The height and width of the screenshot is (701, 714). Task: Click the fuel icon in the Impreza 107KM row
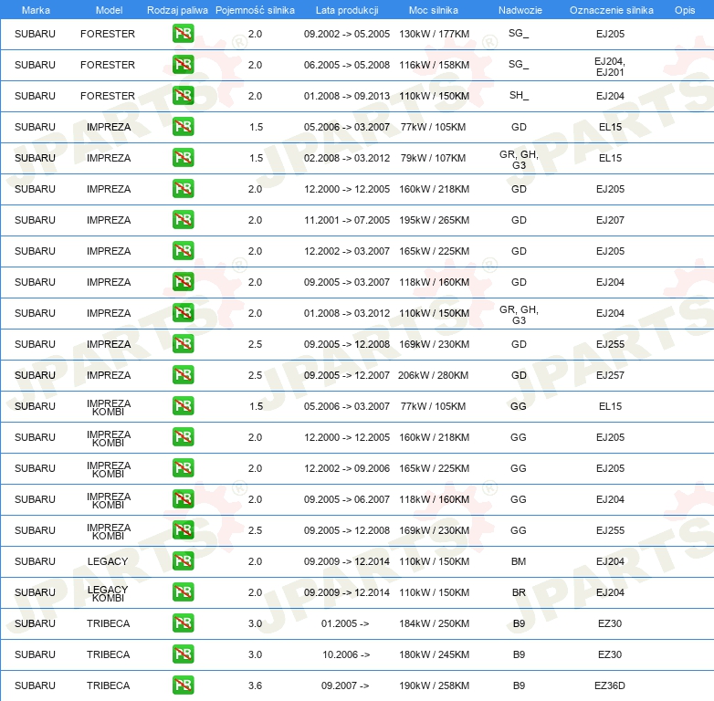point(183,158)
